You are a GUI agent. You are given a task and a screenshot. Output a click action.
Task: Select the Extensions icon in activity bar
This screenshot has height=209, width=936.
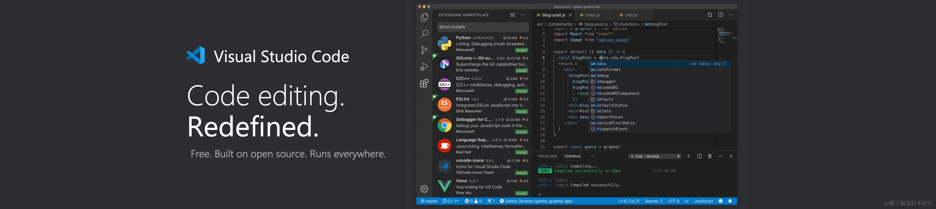424,83
